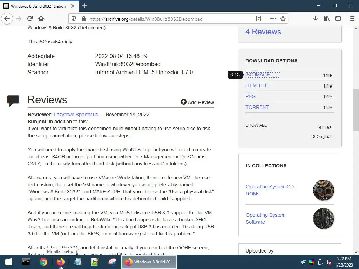Click the speech bubble Reviews icon

(x=13, y=101)
